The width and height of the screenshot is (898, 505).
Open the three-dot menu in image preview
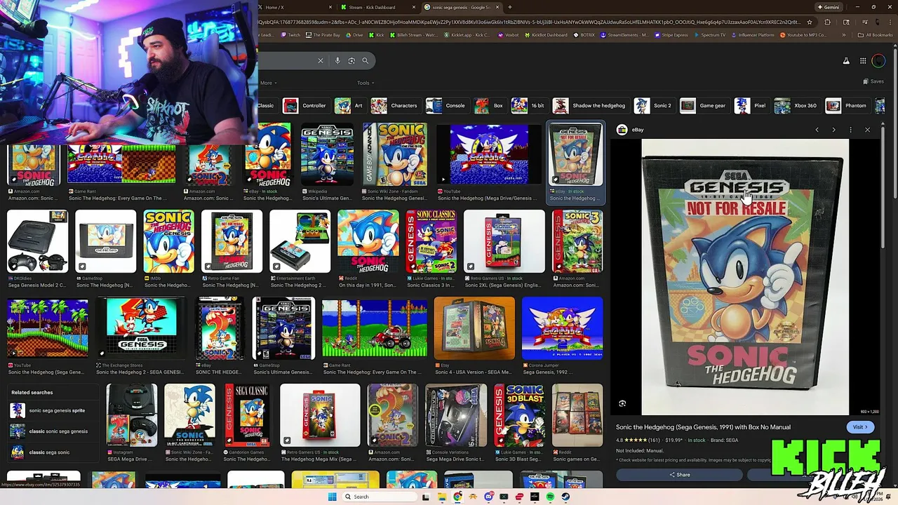click(x=850, y=130)
